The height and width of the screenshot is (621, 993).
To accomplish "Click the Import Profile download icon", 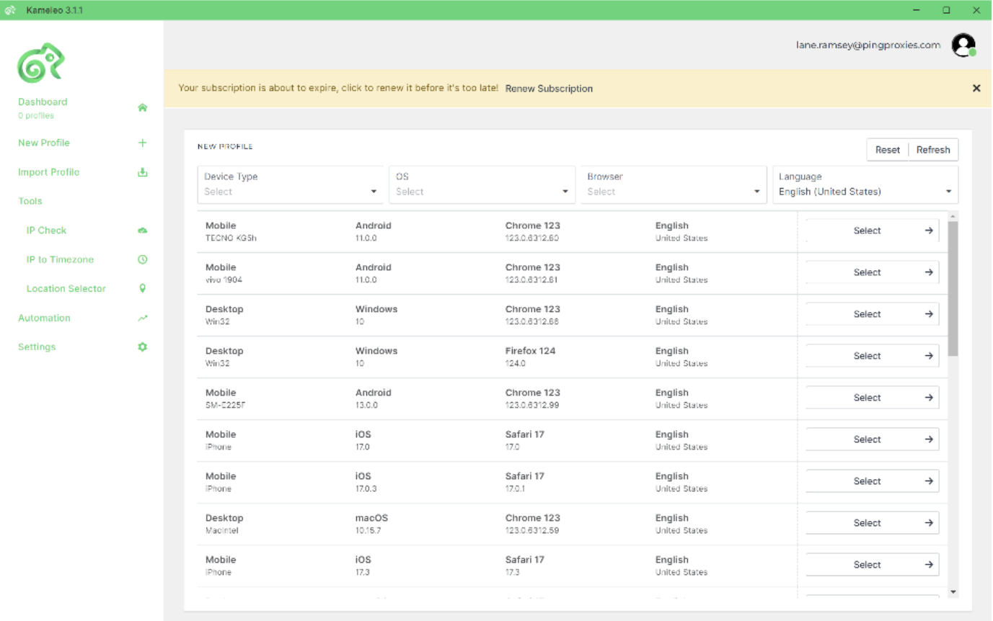I will (143, 172).
